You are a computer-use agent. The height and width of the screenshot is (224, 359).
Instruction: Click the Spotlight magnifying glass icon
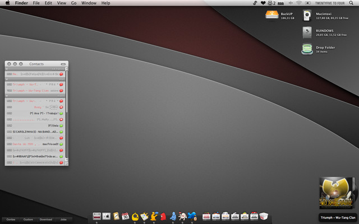click(x=351, y=3)
